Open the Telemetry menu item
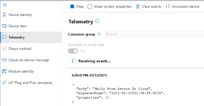The width and height of the screenshot is (204, 106). (x=17, y=37)
